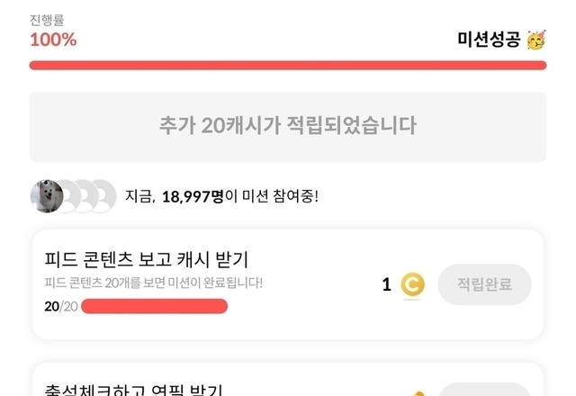The image size is (576, 396).
Task: Tap the 진행률 label
Action: pyautogui.click(x=47, y=18)
